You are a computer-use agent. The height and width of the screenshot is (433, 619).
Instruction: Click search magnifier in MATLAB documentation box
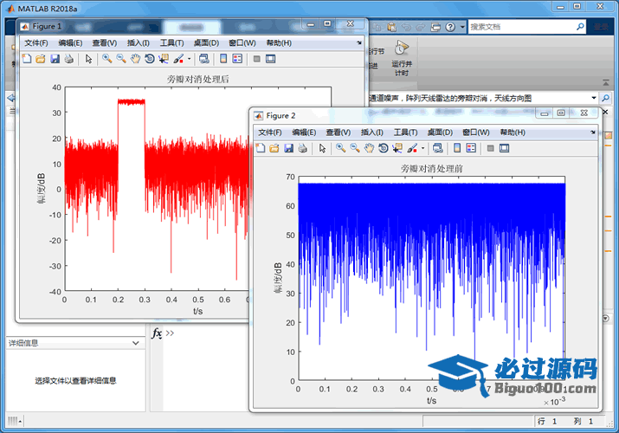[580, 27]
